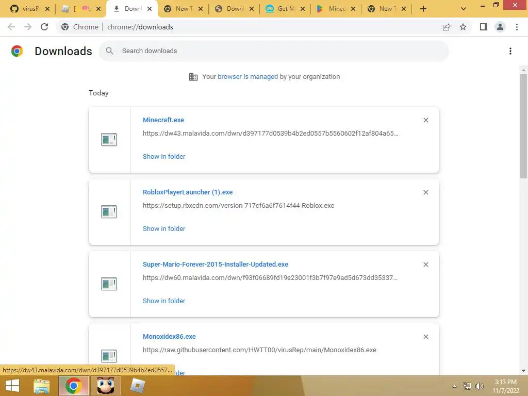Open the Roblox taskbar icon

[137, 386]
